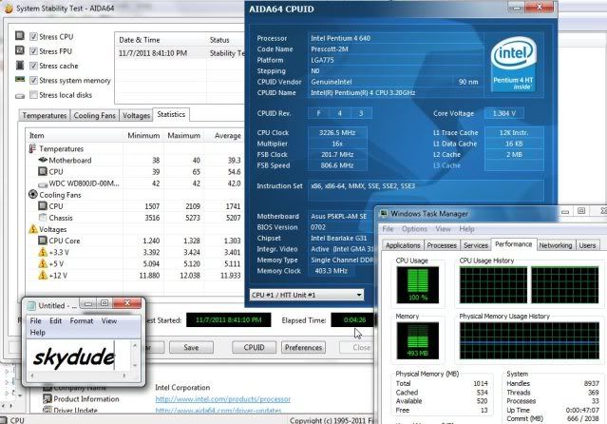The height and width of the screenshot is (424, 607).
Task: Click the CPU Core voltage icon
Action: (43, 241)
